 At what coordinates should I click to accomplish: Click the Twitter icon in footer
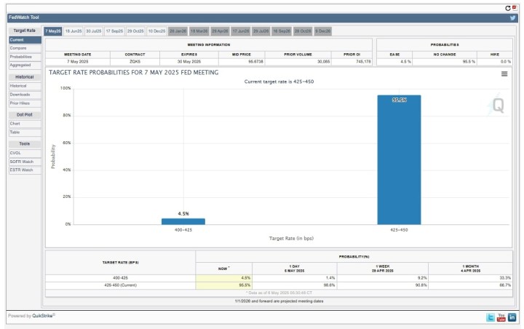490,317
